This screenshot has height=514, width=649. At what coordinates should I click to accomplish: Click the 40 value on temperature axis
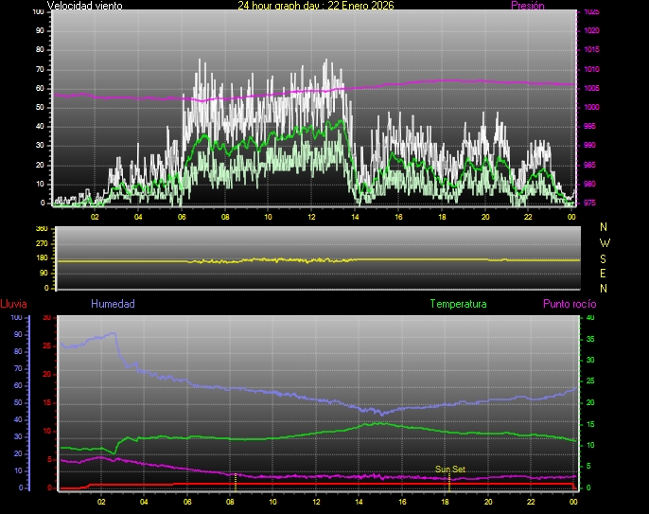(591, 318)
